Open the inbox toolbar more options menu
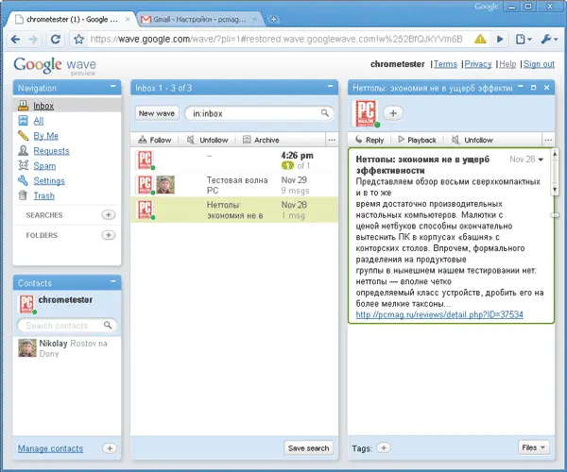Viewport: 567px width, 472px height. click(332, 140)
